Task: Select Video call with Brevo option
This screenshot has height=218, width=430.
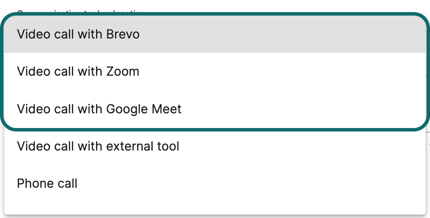Action: 78,34
